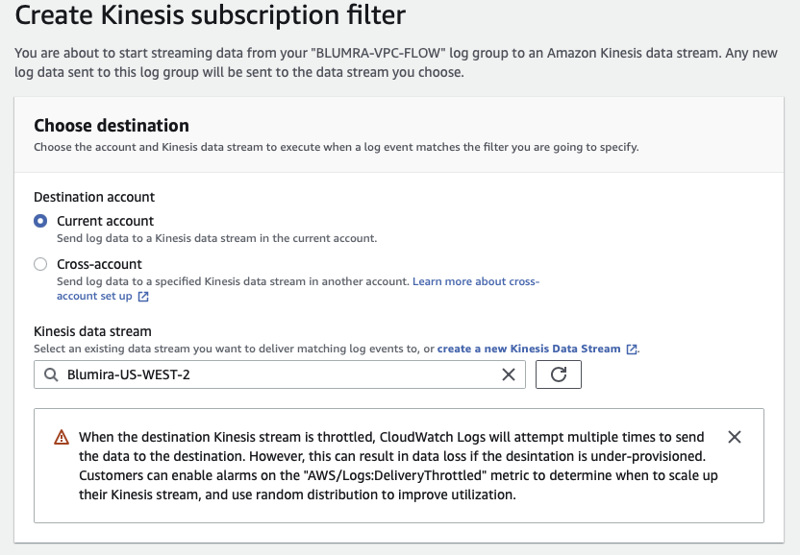
Task: Clear the Blumira-US-WEST-2 stream selection
Action: click(508, 374)
